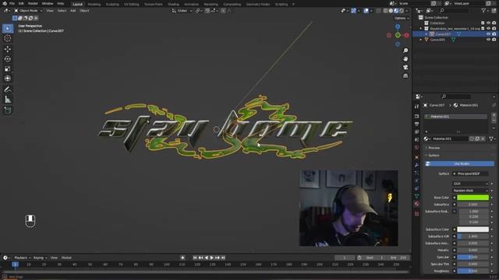Click the viewport zoom magnifier icon
Image resolution: width=499 pixels, height=280 pixels.
point(405,51)
